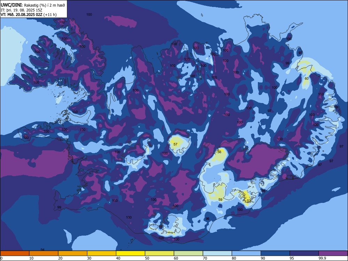Click the '98' humidity value on the map
348x261 pixels.
click(x=263, y=191)
